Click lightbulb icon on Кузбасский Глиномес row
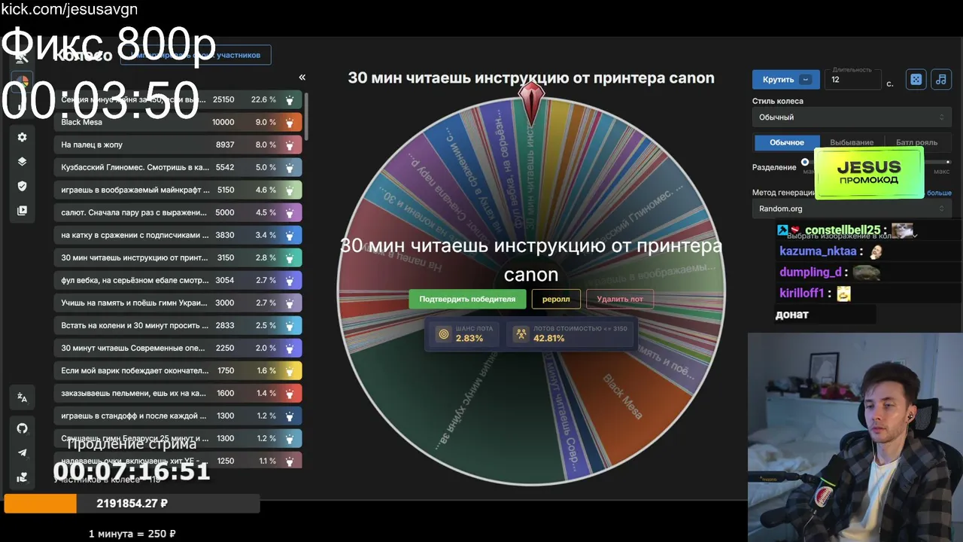The image size is (963, 542). pyautogui.click(x=290, y=167)
